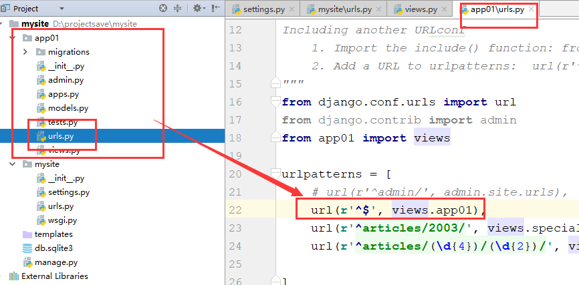Click the fold end marker at line 26
The width and height of the screenshot is (579, 285).
[x=275, y=281]
